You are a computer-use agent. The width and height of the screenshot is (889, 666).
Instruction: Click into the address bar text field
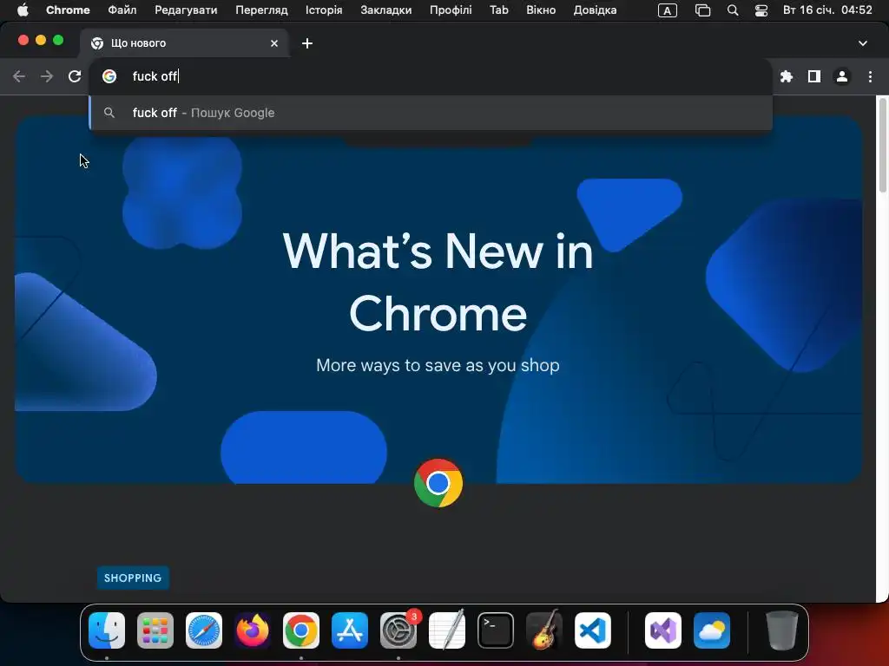coord(431,76)
